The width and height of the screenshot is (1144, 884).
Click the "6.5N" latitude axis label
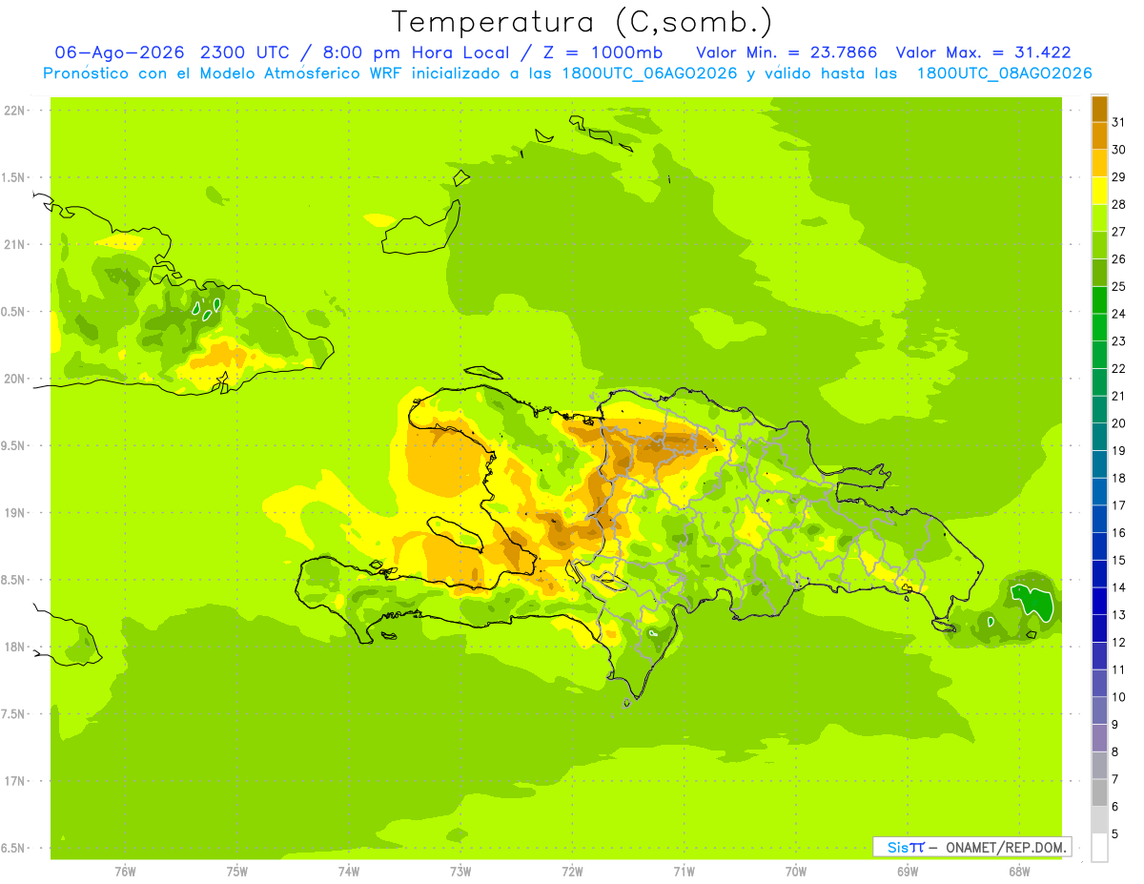click(13, 848)
